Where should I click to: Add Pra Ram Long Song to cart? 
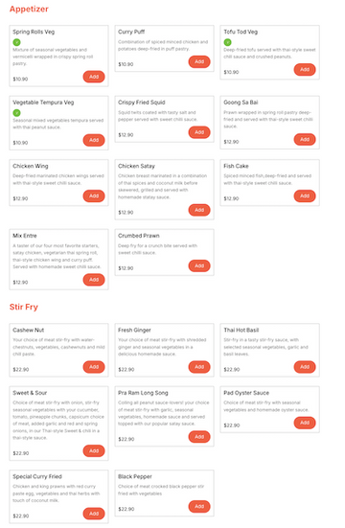pyautogui.click(x=199, y=437)
